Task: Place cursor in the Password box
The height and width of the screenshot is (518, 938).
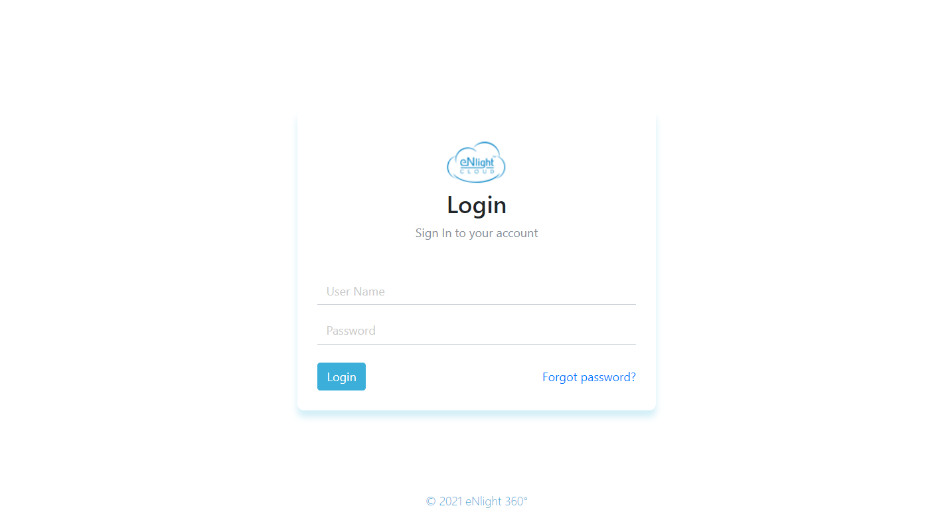Action: pos(477,331)
